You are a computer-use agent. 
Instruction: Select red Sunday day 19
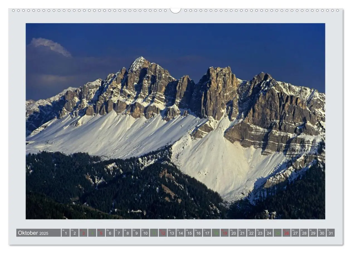[x=225, y=233]
